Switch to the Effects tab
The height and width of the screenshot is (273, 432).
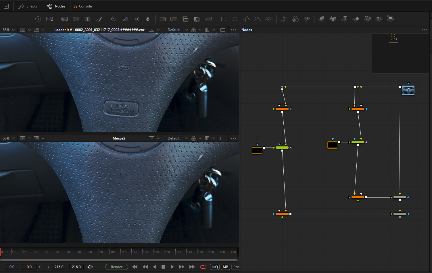pyautogui.click(x=28, y=6)
